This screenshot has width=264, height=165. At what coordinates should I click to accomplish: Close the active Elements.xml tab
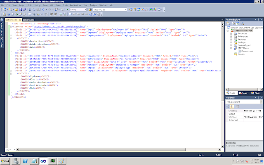coord(20,20)
